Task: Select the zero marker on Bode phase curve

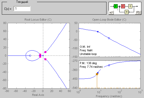Action: tap(109, 65)
